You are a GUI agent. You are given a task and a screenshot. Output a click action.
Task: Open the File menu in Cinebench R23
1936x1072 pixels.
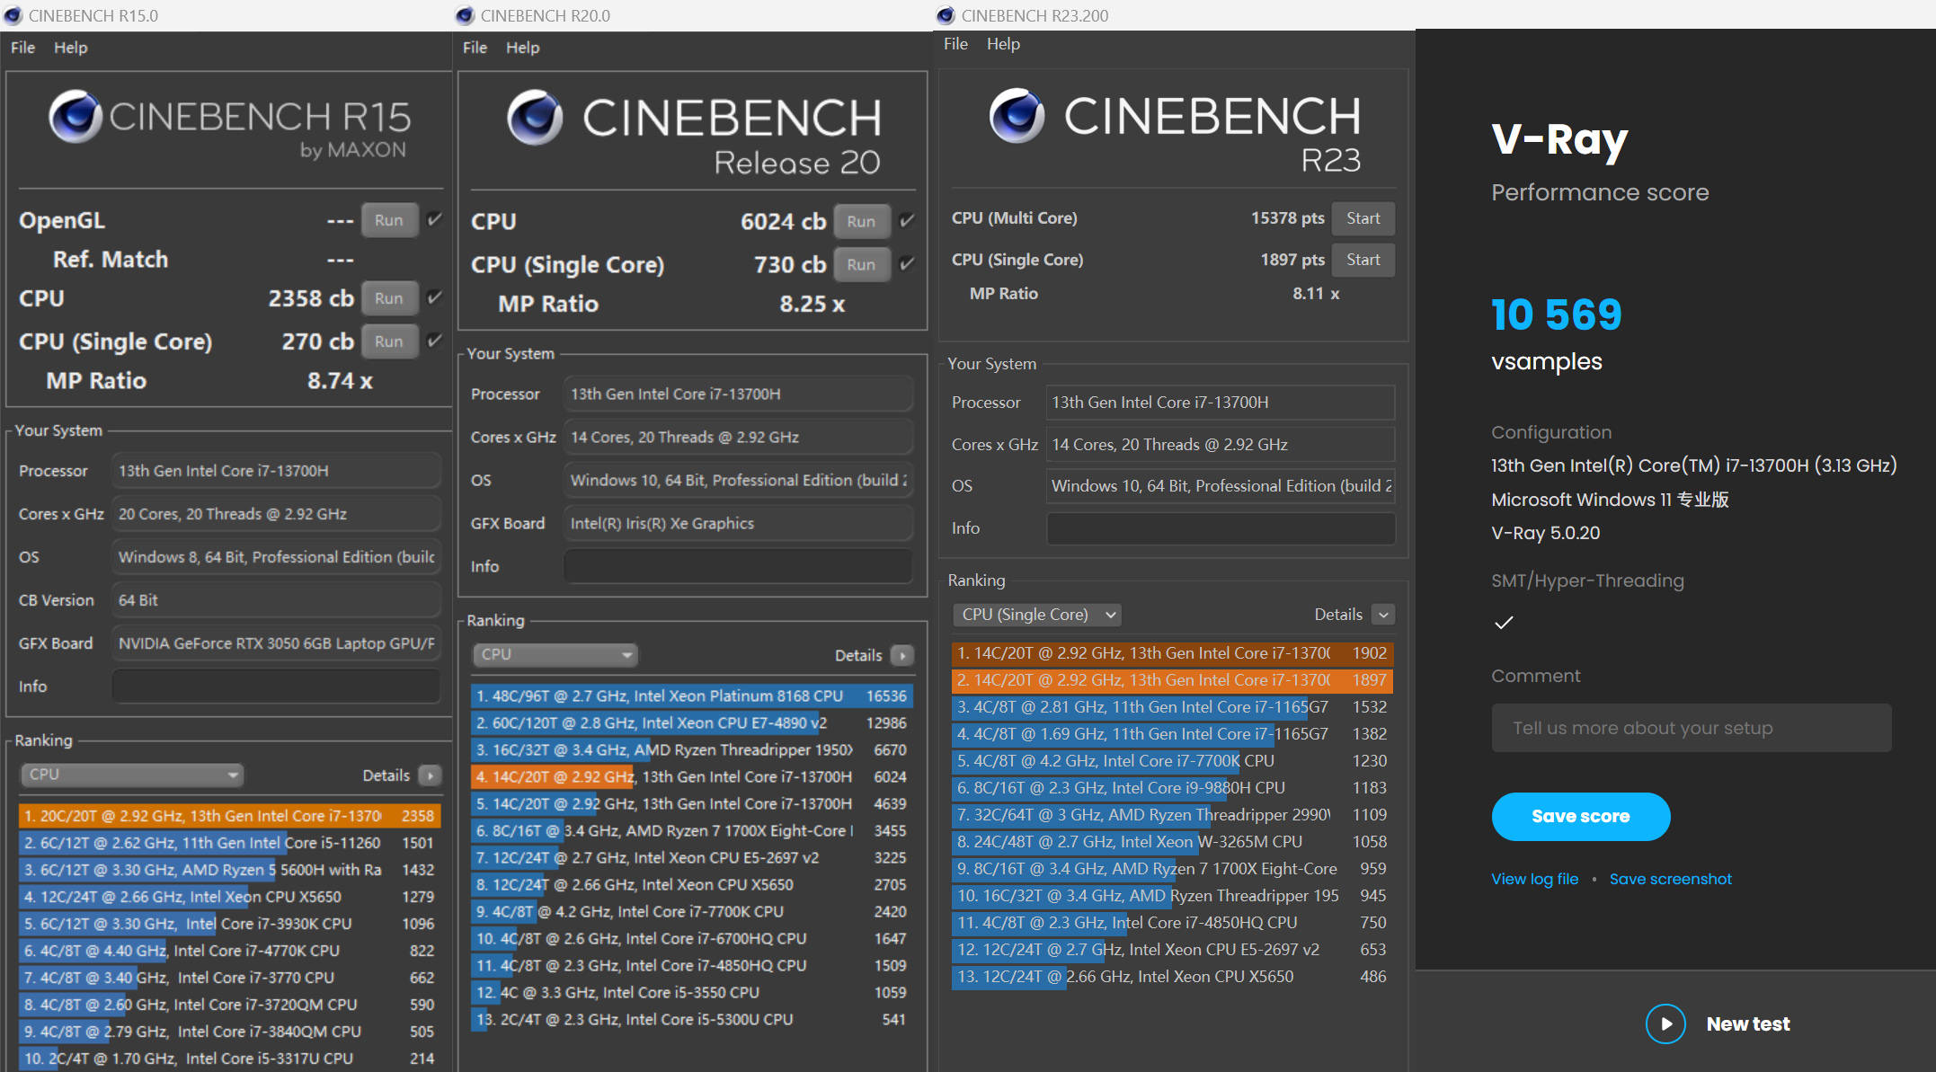tap(955, 44)
